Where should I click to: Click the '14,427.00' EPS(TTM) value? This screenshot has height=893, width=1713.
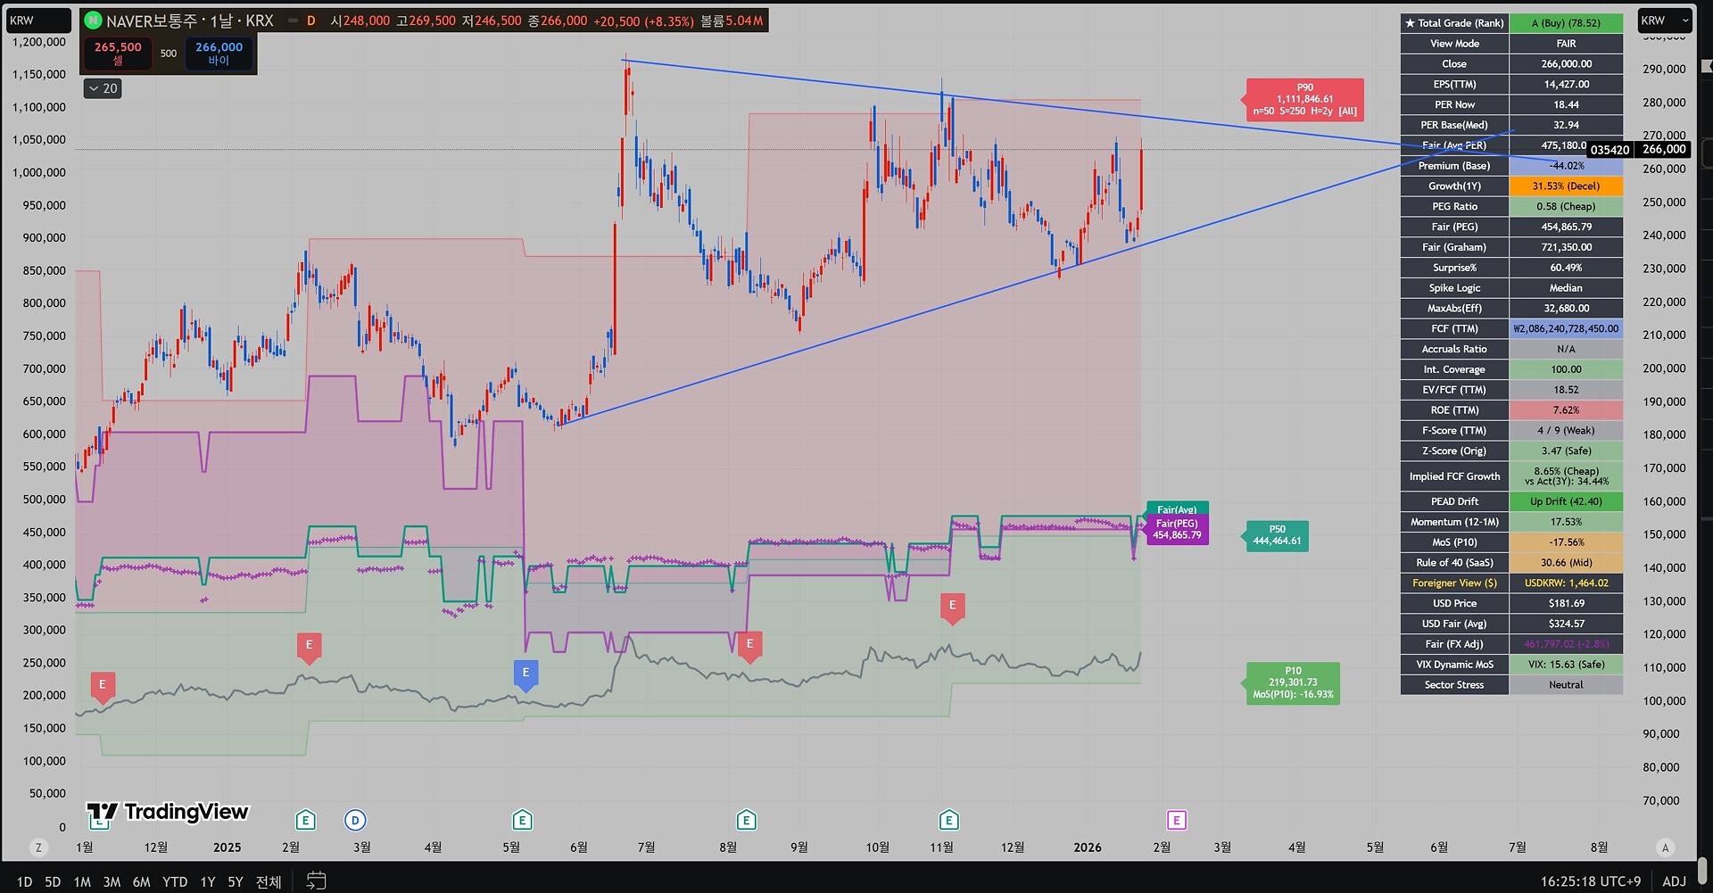pyautogui.click(x=1566, y=85)
